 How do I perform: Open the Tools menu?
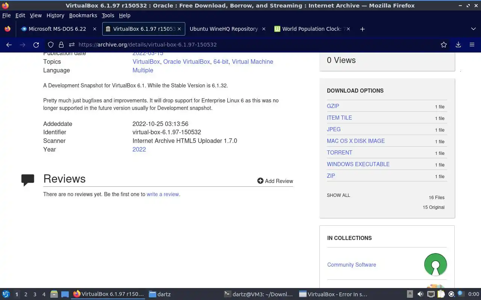(108, 15)
